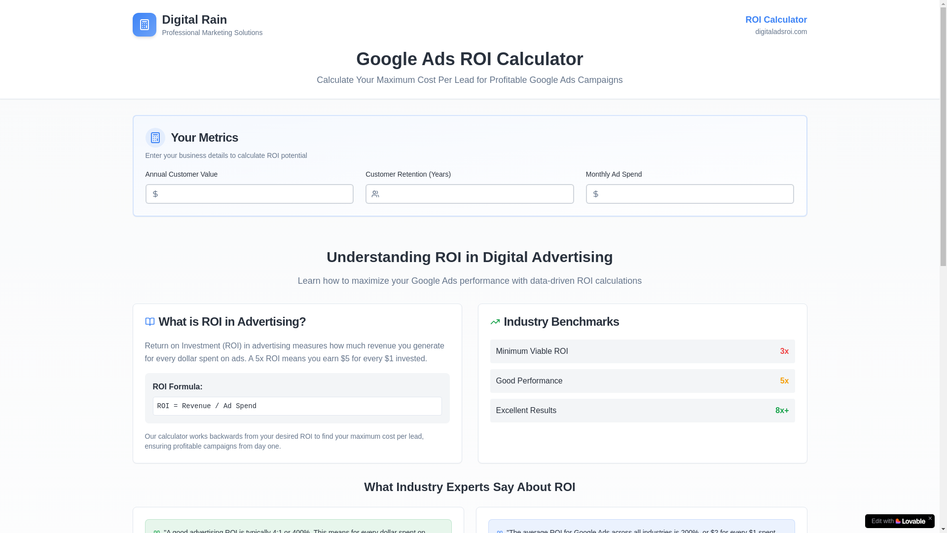
Task: Select the Excellent Results benchmark row
Action: (x=642, y=411)
